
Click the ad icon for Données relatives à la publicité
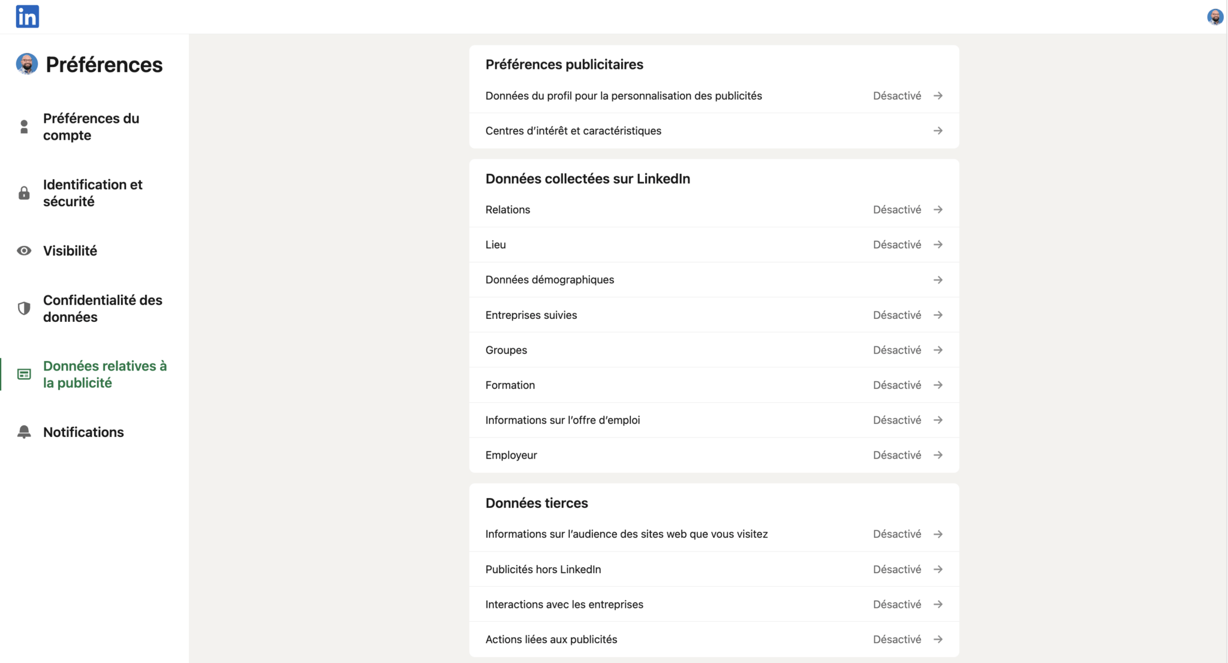pyautogui.click(x=24, y=374)
